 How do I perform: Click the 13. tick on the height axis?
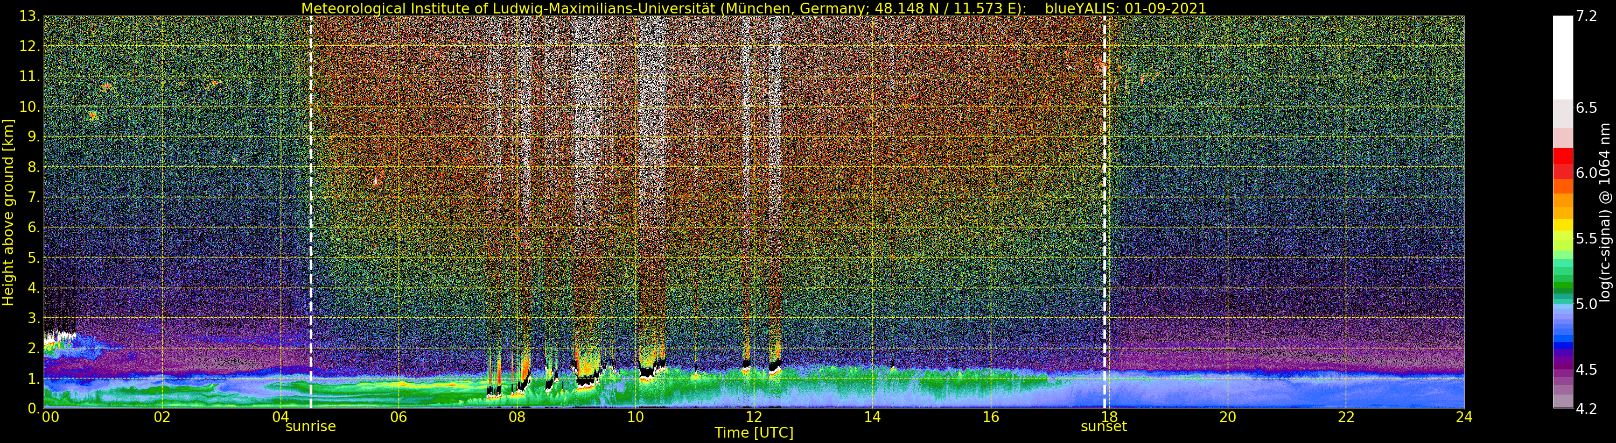(30, 16)
